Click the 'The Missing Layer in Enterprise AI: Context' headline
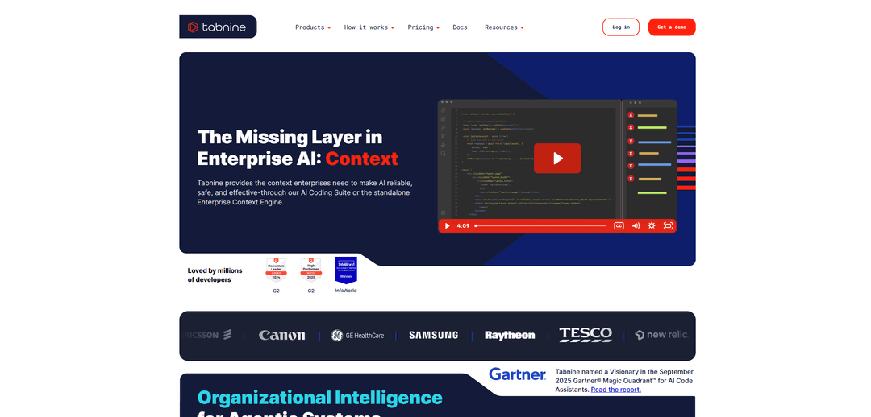 pos(298,147)
